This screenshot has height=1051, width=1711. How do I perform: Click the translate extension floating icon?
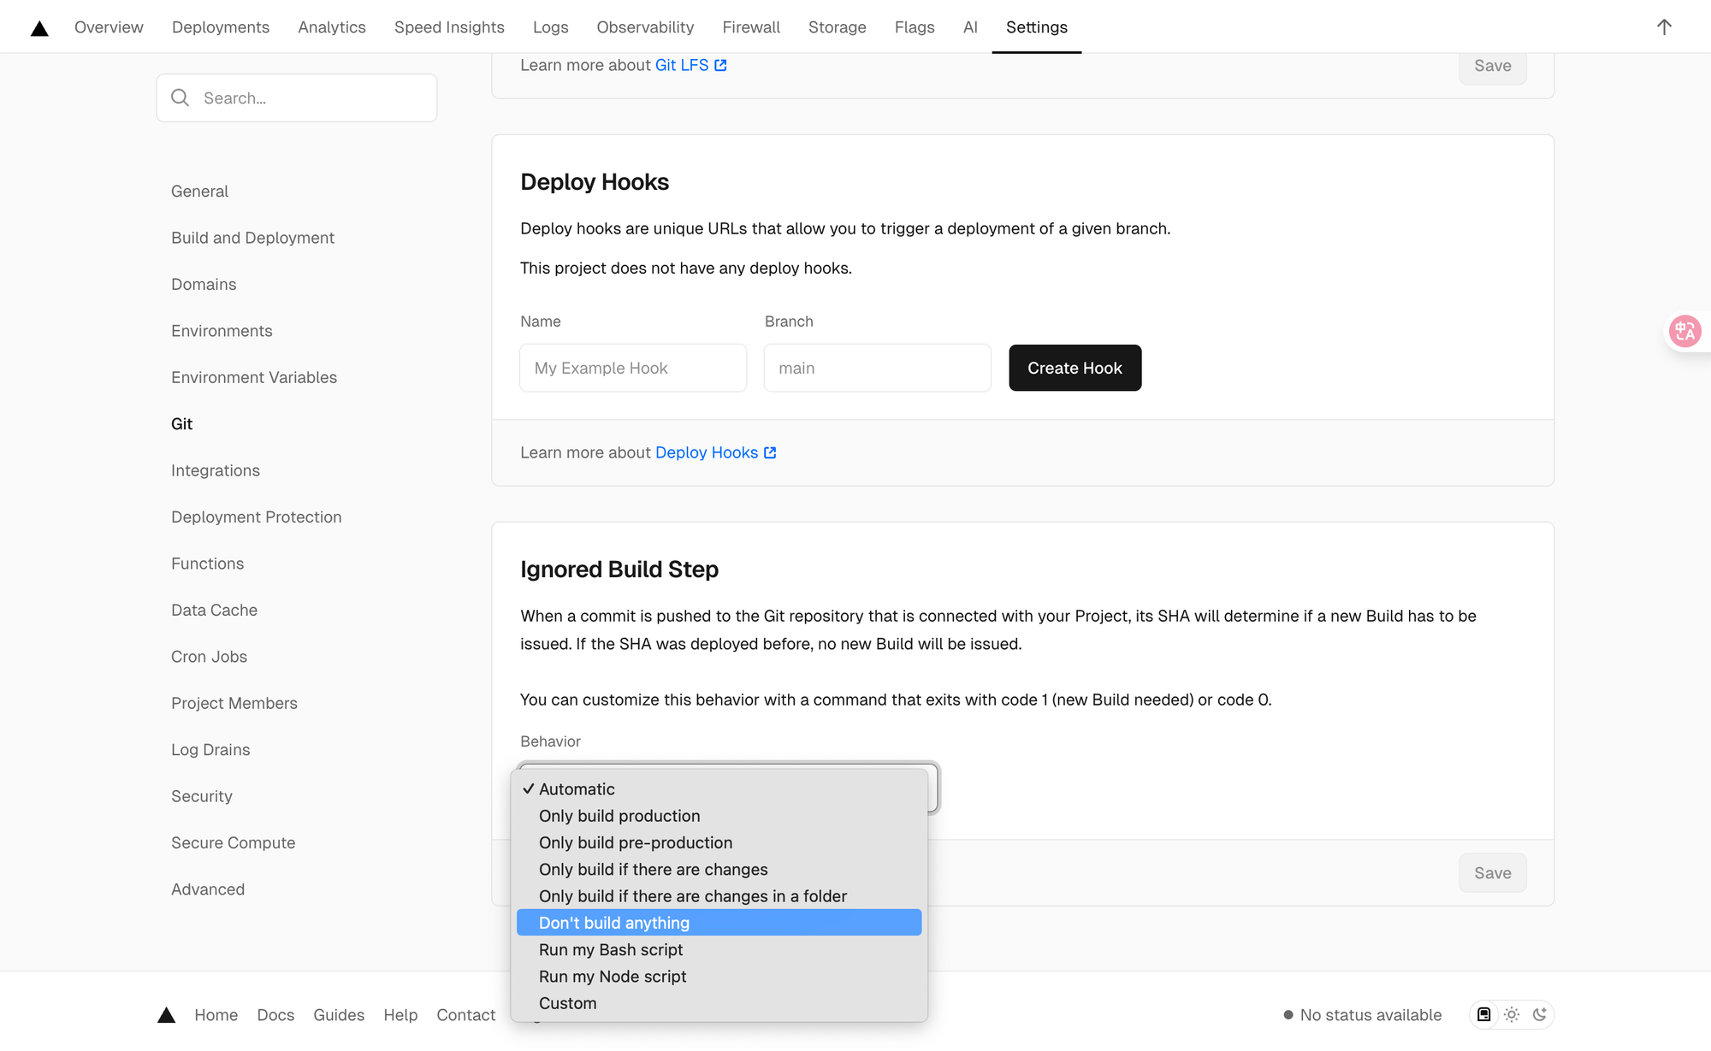pyautogui.click(x=1684, y=331)
